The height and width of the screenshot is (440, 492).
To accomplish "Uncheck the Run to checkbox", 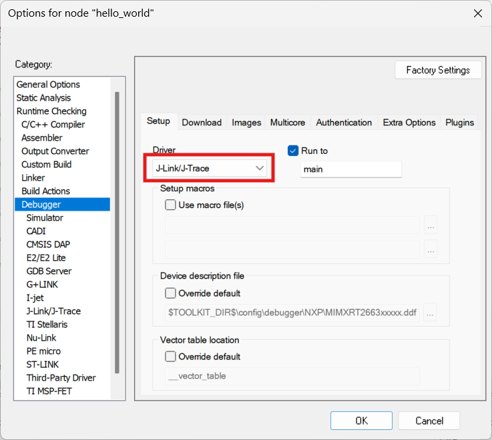I will pos(293,151).
